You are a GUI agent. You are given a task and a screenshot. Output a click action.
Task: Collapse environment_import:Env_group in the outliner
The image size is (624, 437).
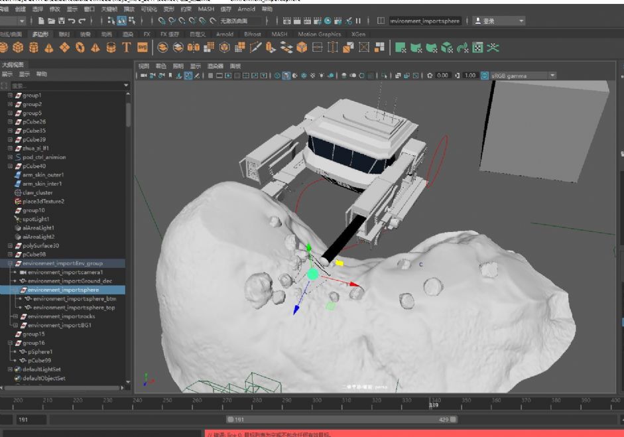[x=10, y=263]
